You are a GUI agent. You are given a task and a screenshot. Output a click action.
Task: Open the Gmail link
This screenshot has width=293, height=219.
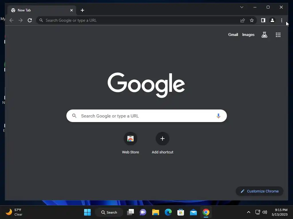[233, 35]
